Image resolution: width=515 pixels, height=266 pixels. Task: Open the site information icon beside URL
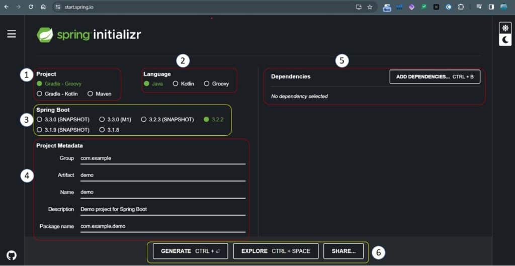pos(58,7)
